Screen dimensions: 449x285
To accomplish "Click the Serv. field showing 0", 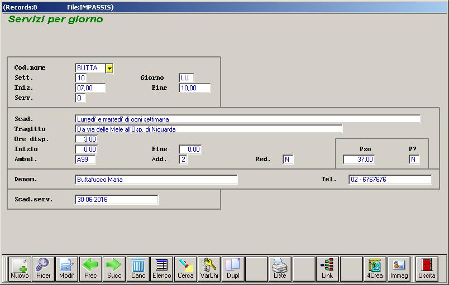I will point(80,98).
